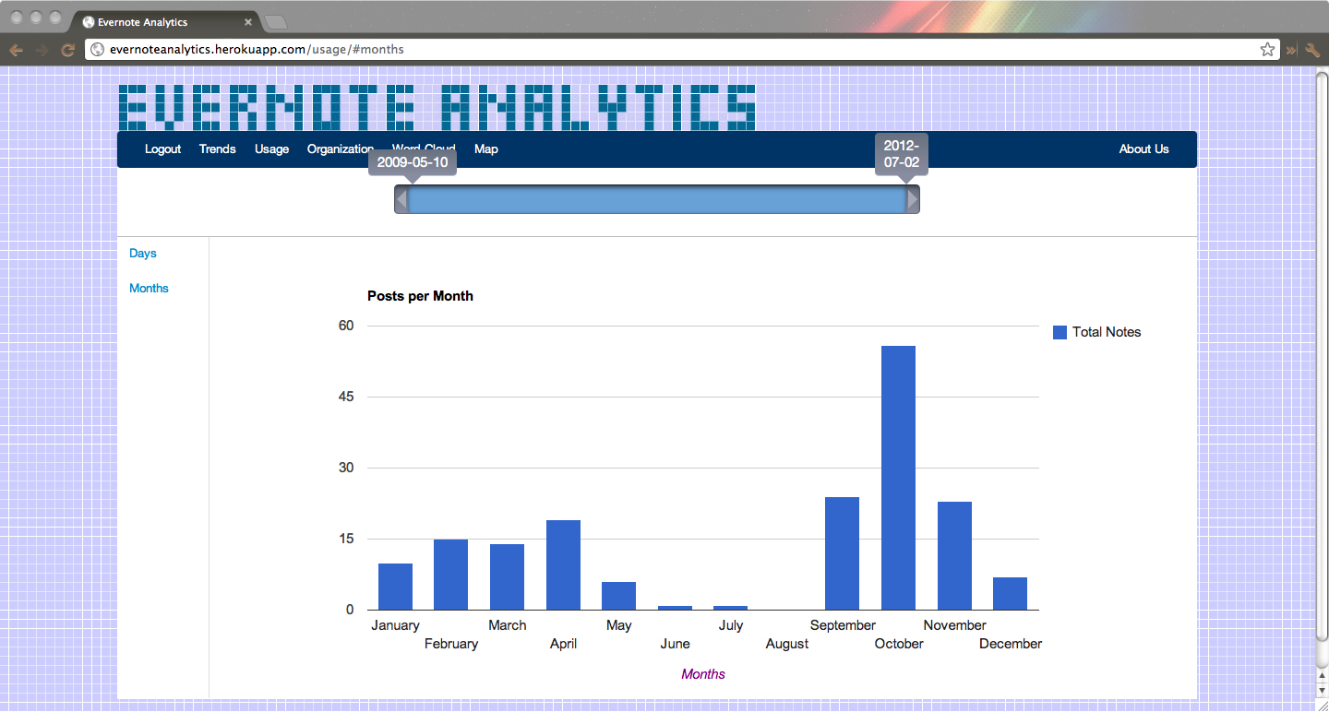This screenshot has width=1329, height=712.
Task: Click the November bar in chart
Action: click(x=954, y=556)
